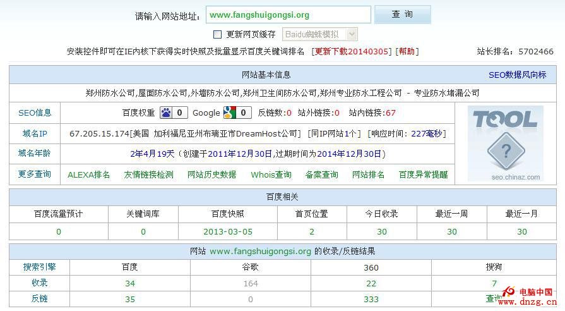Click the www.fangshuigongsi.org link in results header
This screenshot has height=311, width=565.
(260, 251)
